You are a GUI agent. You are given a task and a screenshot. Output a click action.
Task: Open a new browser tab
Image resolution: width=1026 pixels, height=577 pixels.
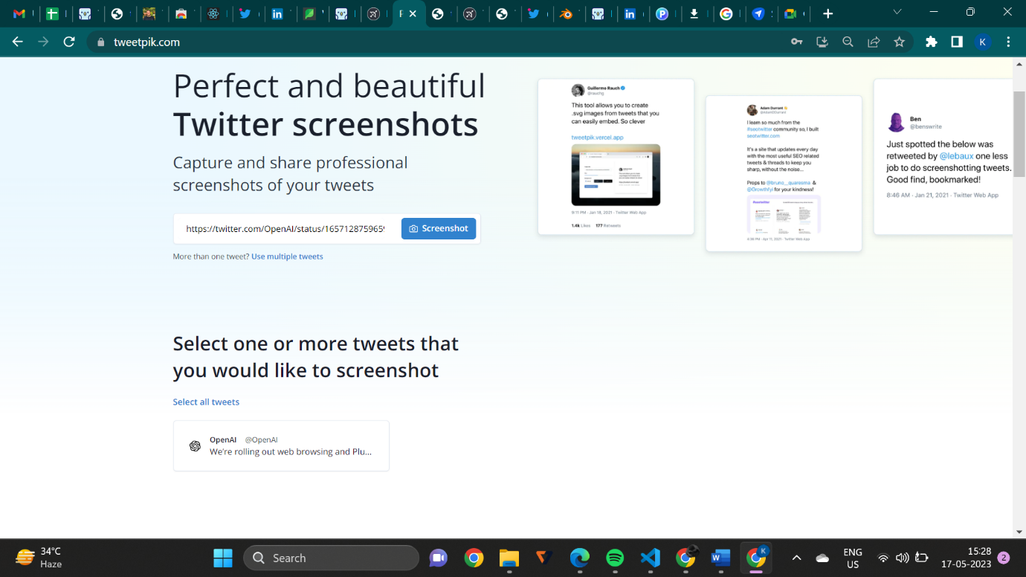click(x=827, y=13)
